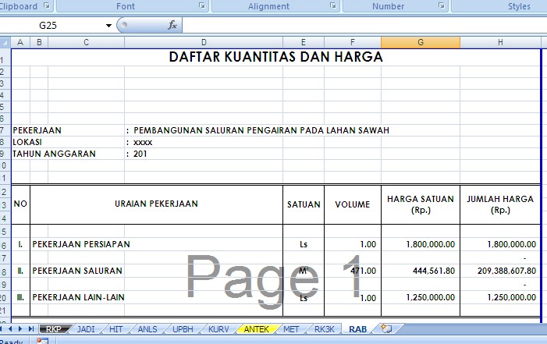Click the PEKERJAAN label cell
Image resolution: width=547 pixels, height=344 pixels.
[x=37, y=130]
